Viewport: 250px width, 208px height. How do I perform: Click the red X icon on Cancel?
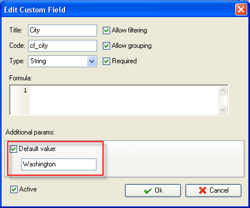click(x=203, y=190)
